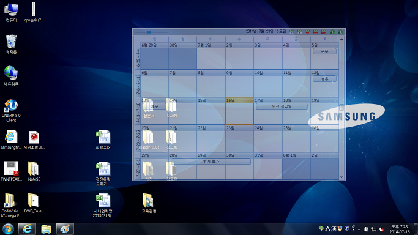Screen dimensions: 418x235
Task: Select the 잡그림 folder icon
Action: tap(172, 140)
